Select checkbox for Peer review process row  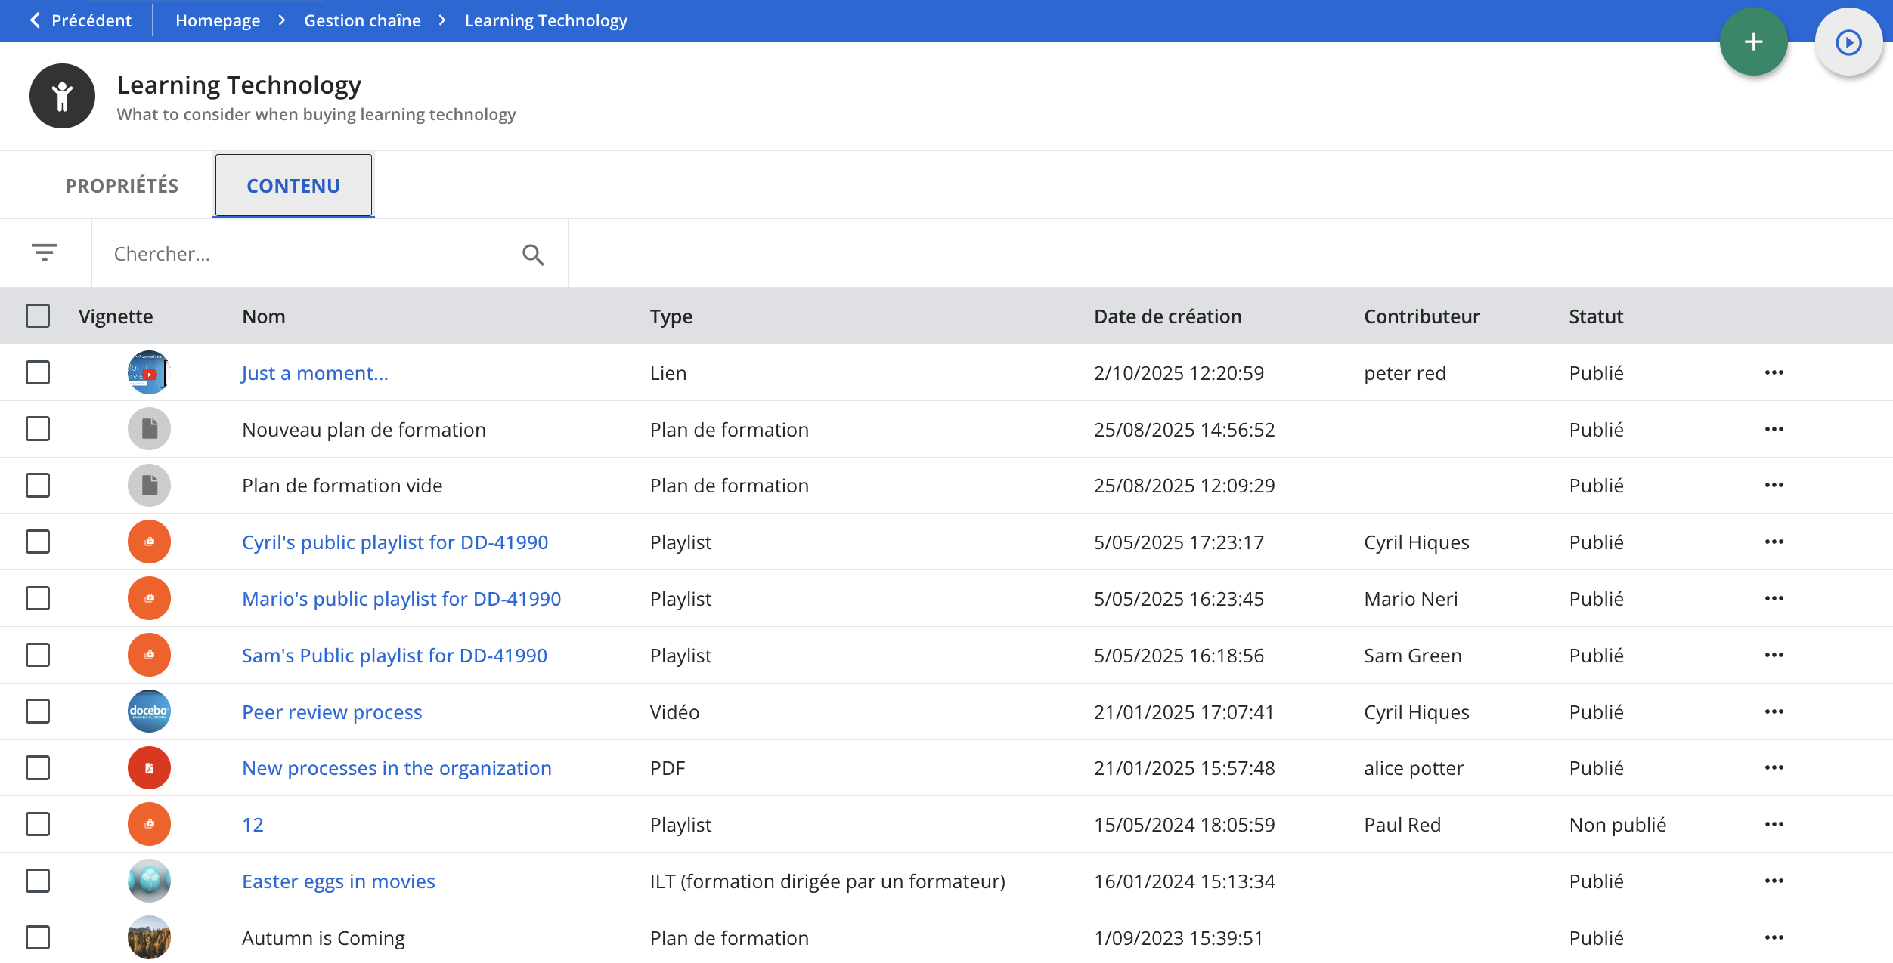click(x=38, y=711)
